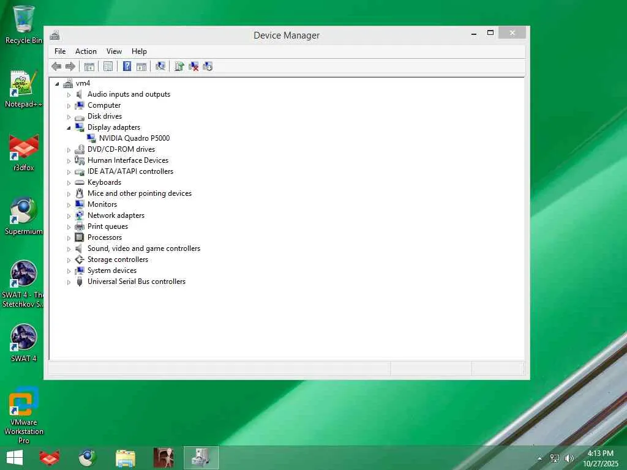Click the Show/Hide Action Pane toolbar icon
The image size is (627, 470).
pyautogui.click(x=141, y=66)
